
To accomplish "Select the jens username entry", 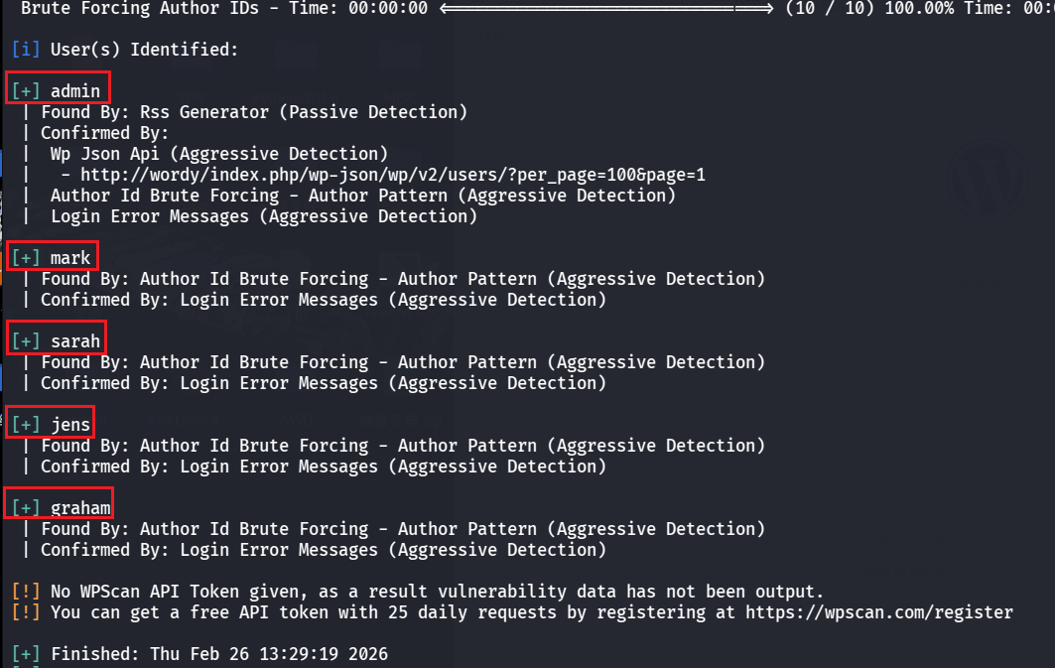I will (x=70, y=425).
